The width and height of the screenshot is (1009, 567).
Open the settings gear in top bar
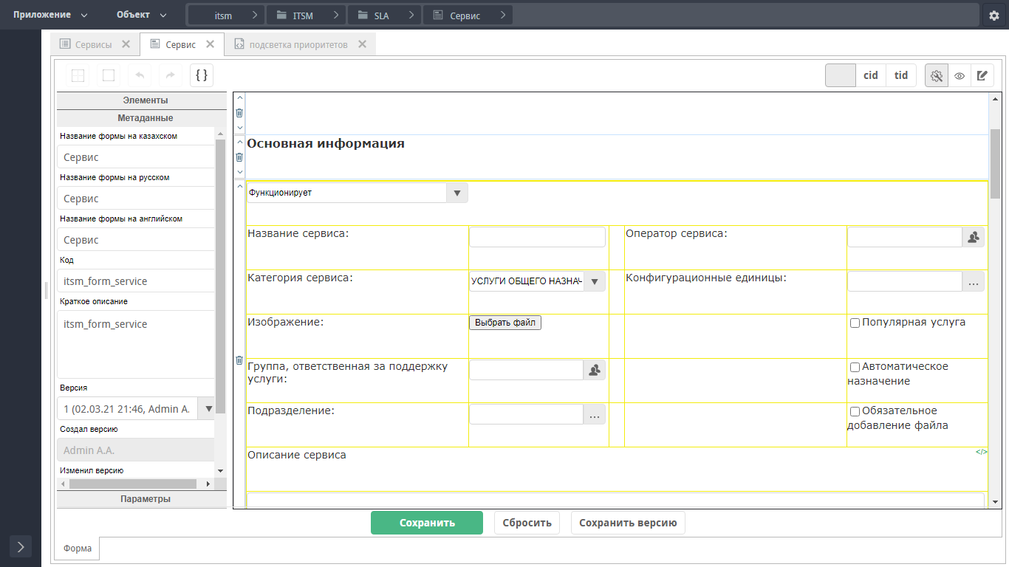click(x=993, y=16)
